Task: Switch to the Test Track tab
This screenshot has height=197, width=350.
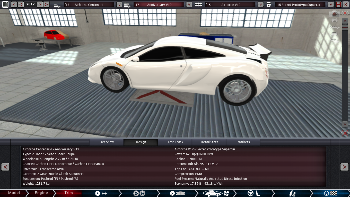Action: (x=175, y=142)
